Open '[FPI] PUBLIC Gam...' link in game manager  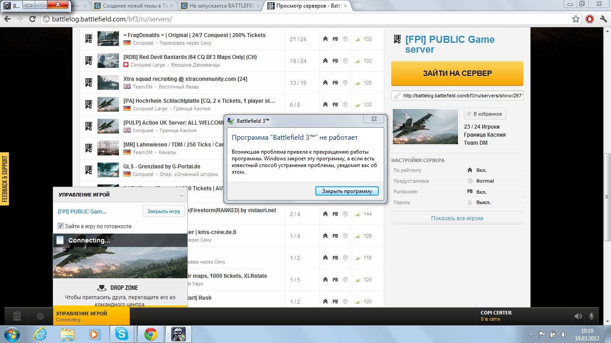(x=82, y=212)
